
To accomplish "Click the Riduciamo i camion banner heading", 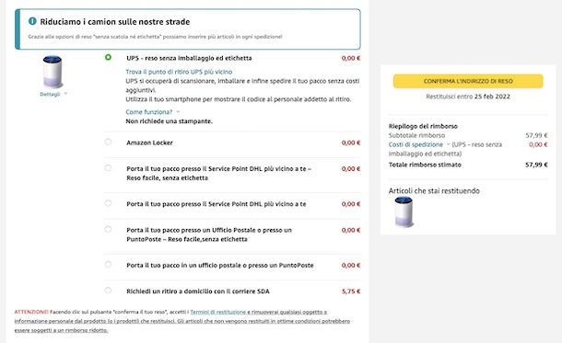I will point(115,21).
